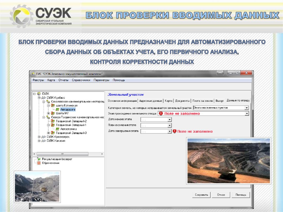Viewport: 283px width, 212px height.
Task: Click the Отказ button
Action: pyautogui.click(x=221, y=195)
